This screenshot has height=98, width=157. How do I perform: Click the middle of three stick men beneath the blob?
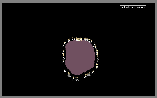76,79
